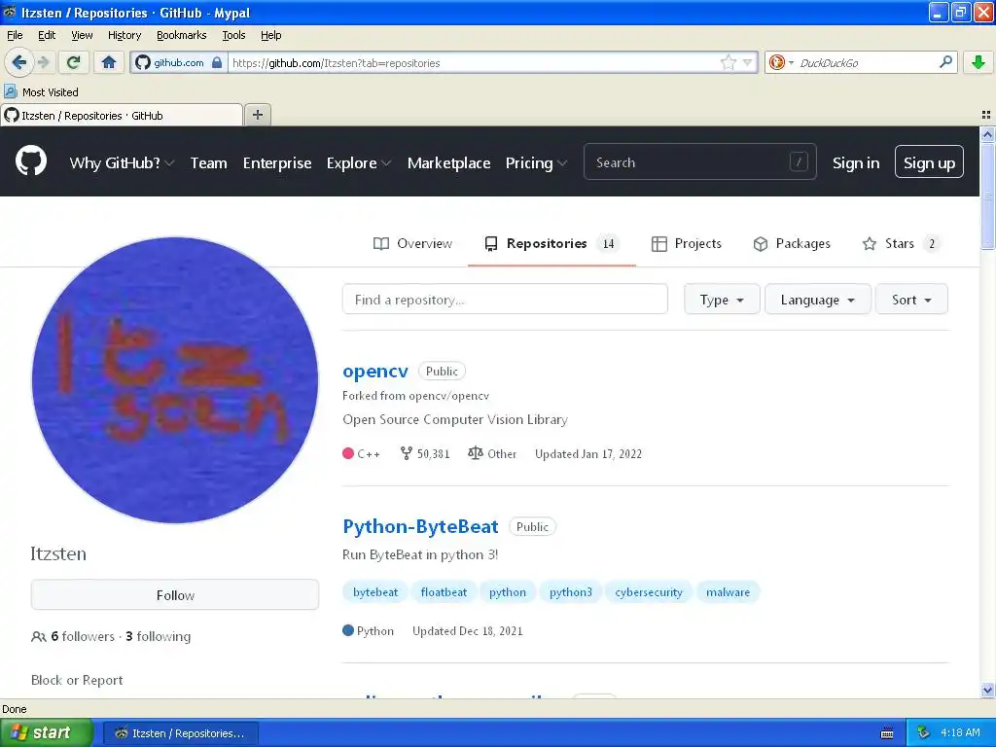Click the malware topic tag
Screen dimensions: 996x747
tap(728, 592)
